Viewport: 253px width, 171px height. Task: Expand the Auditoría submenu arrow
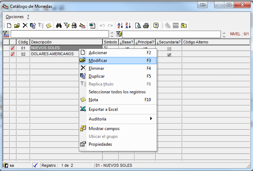(151, 119)
